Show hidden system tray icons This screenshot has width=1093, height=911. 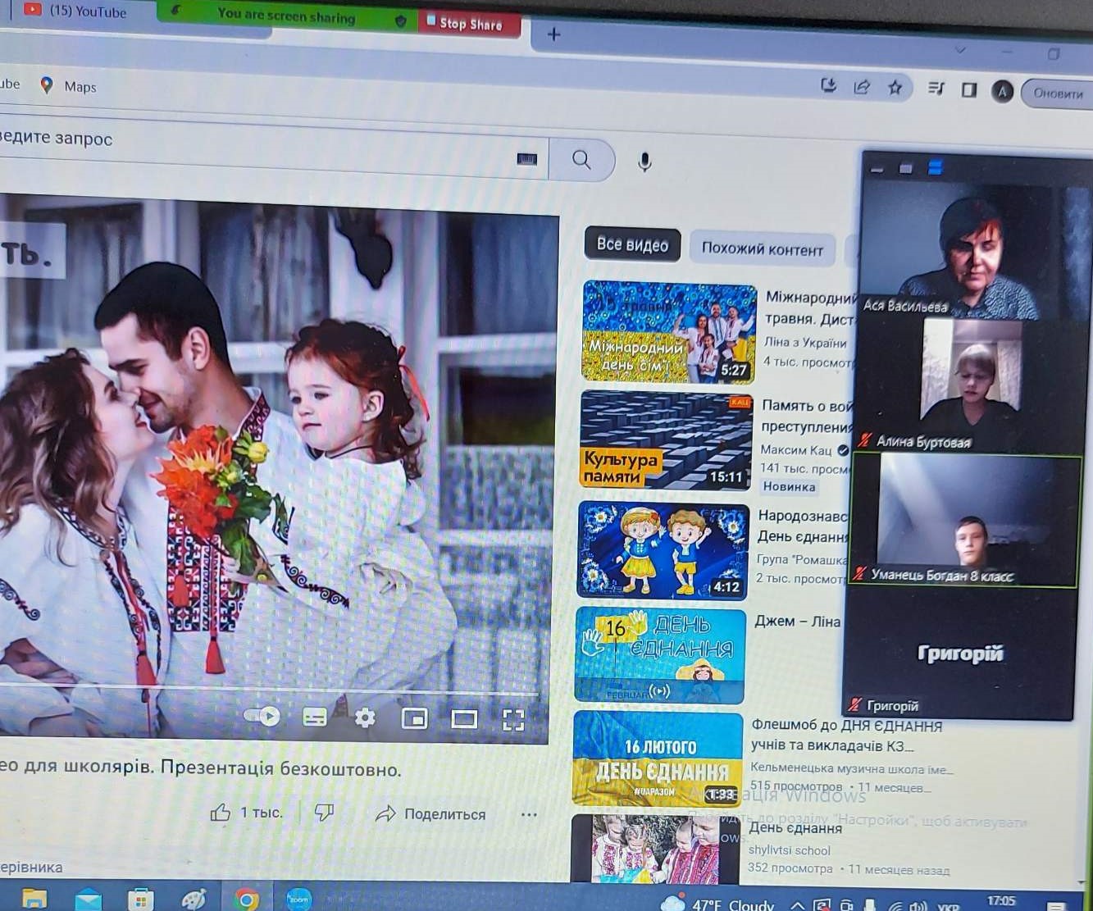[x=796, y=905]
